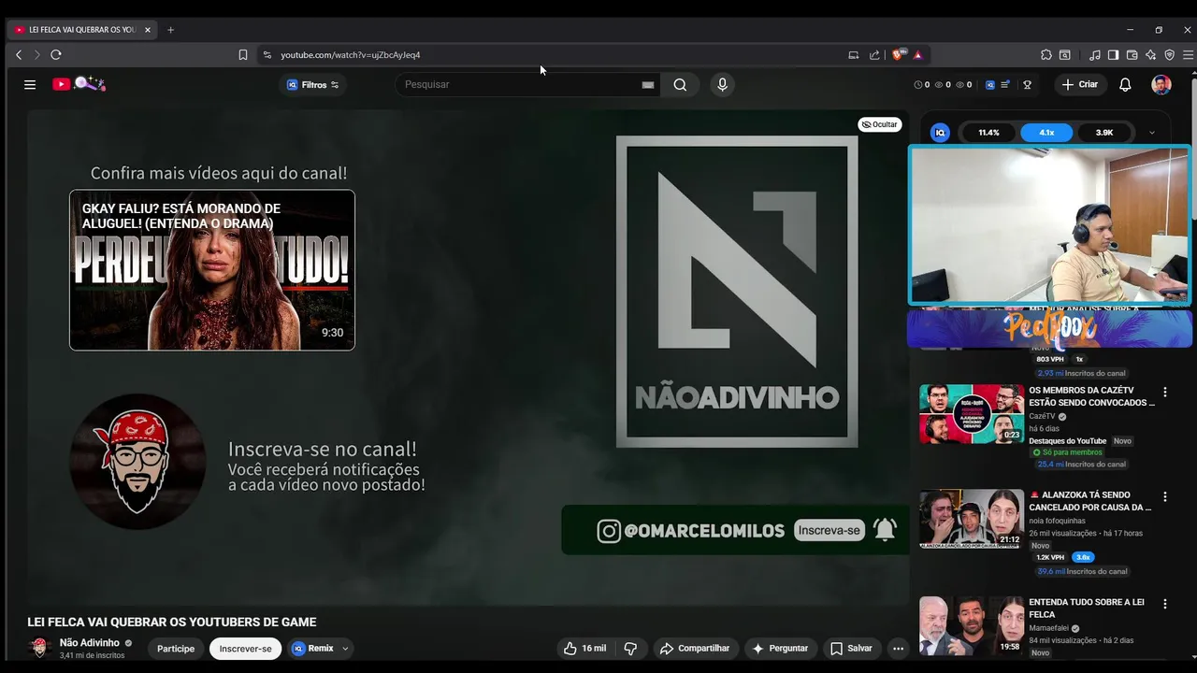Go to the YouTube home logo
The width and height of the screenshot is (1197, 673).
(x=79, y=84)
